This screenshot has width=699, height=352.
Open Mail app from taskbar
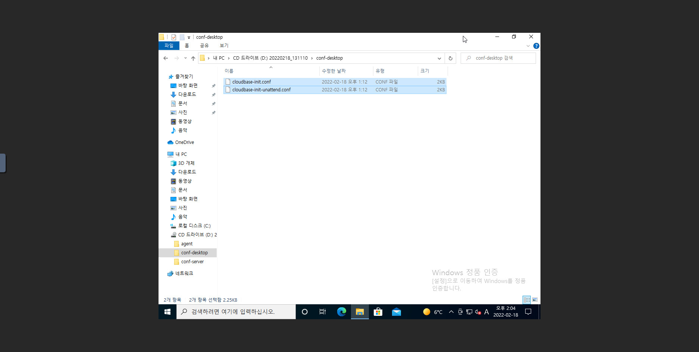pos(396,312)
